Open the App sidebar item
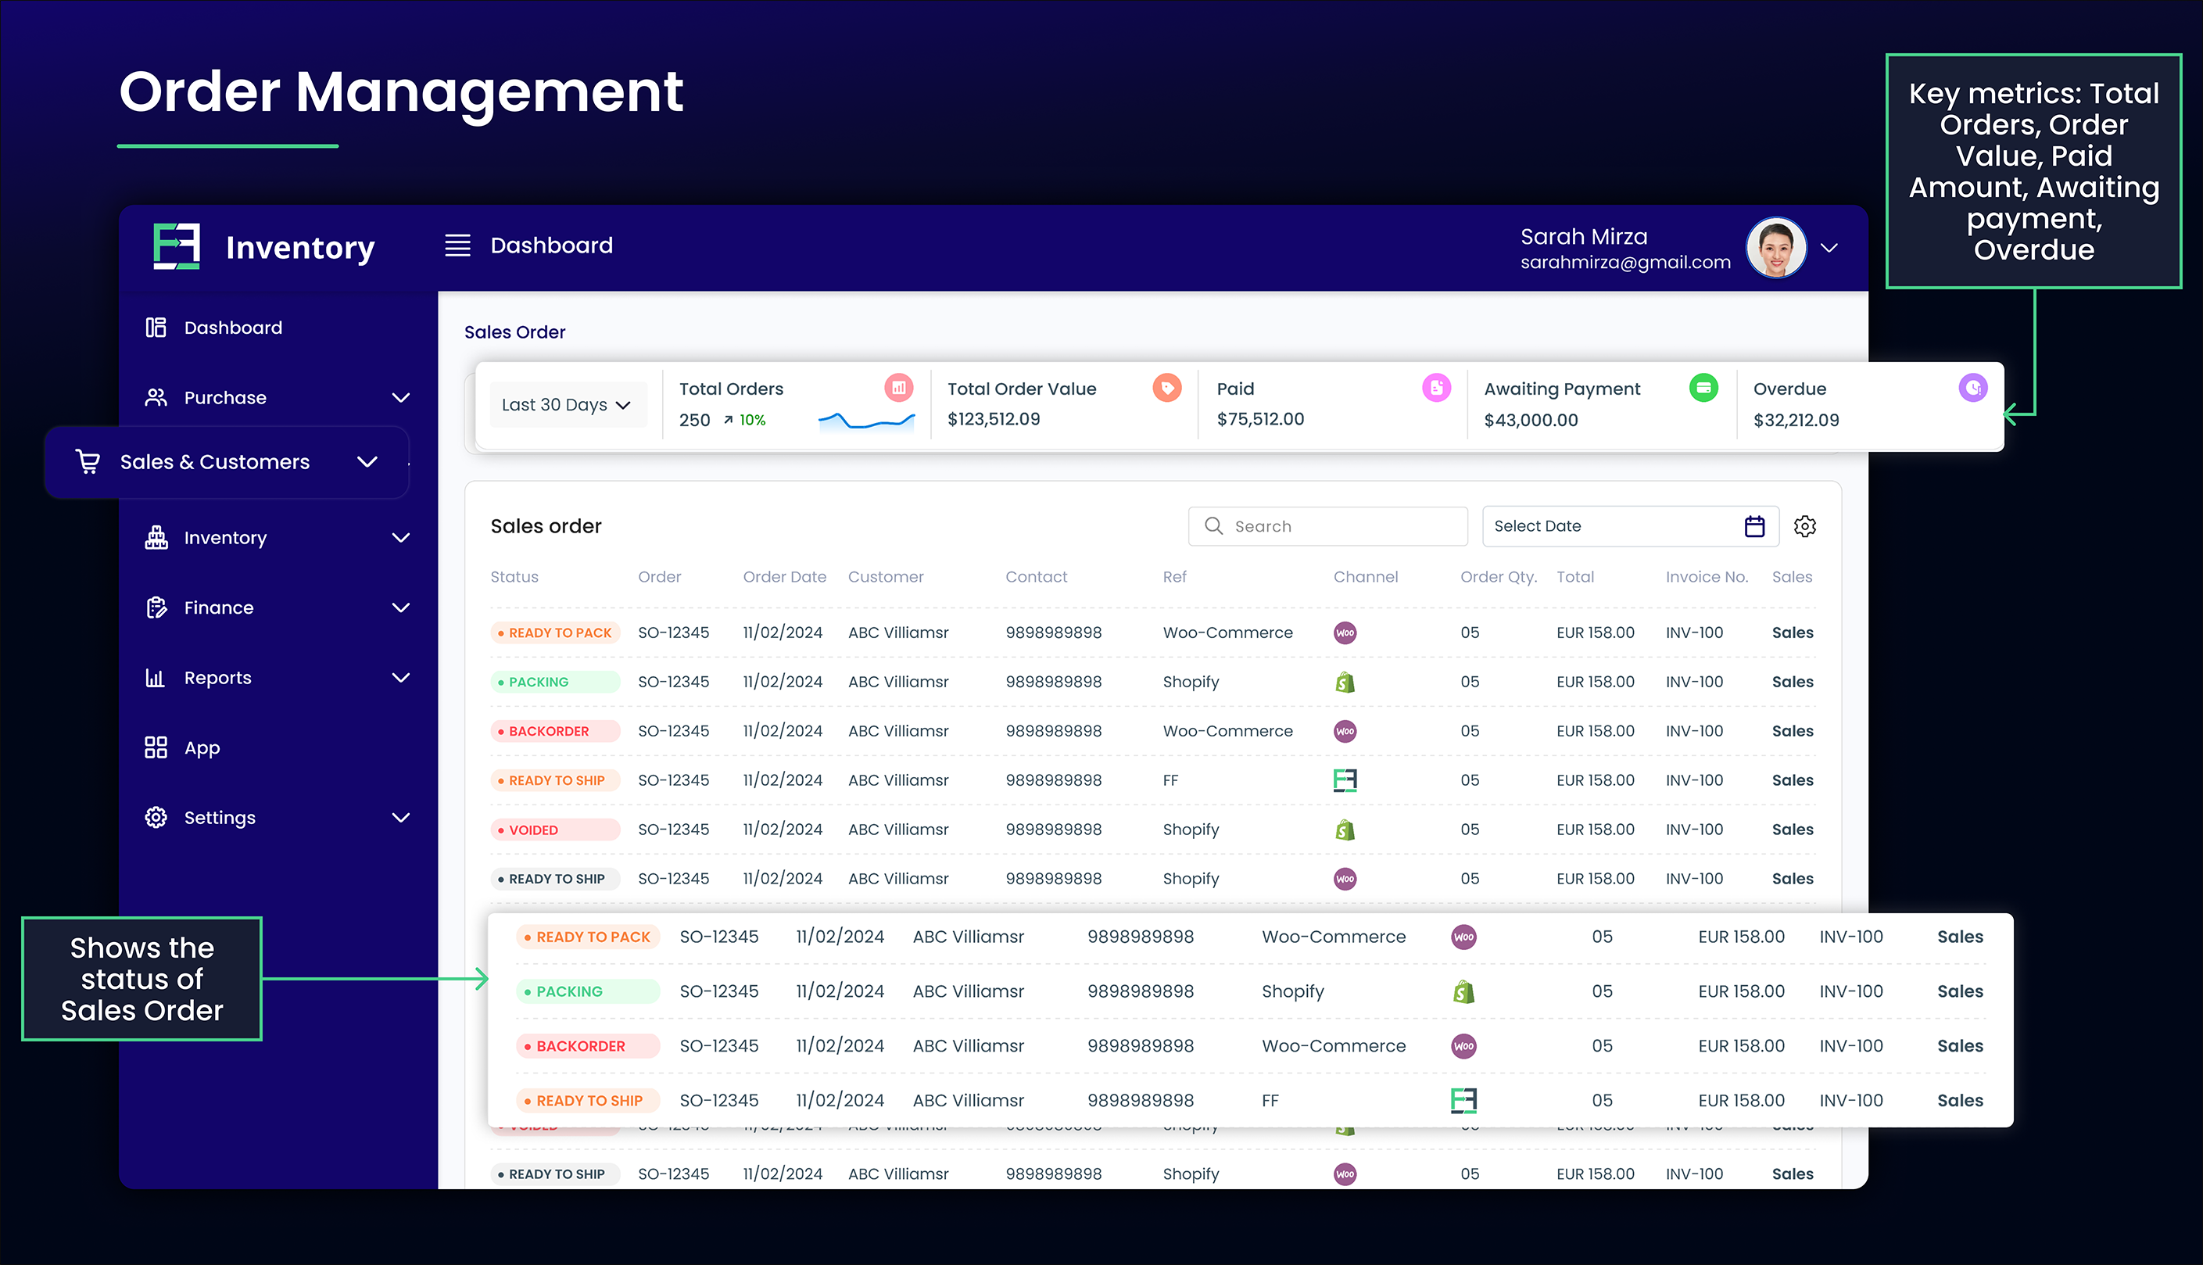The height and width of the screenshot is (1265, 2203). point(202,748)
